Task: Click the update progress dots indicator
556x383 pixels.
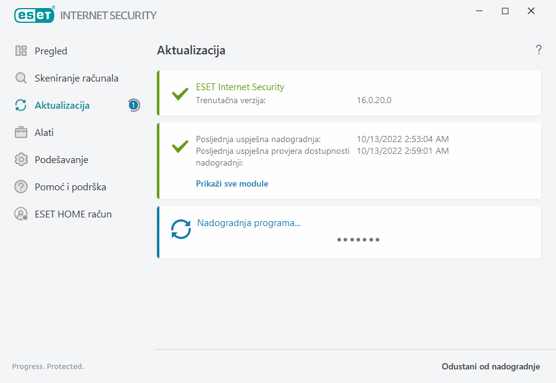Action: [x=358, y=240]
